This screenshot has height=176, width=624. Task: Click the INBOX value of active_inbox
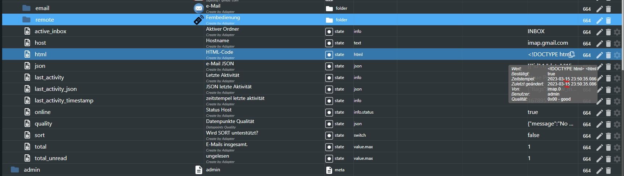[536, 31]
